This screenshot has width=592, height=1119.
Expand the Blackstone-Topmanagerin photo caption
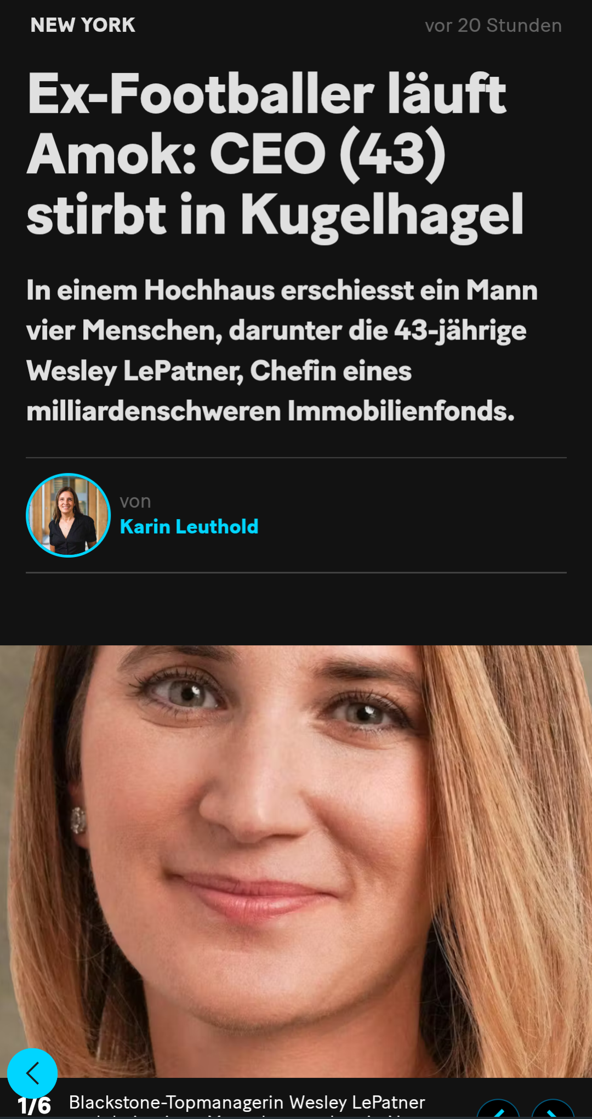click(x=247, y=1105)
